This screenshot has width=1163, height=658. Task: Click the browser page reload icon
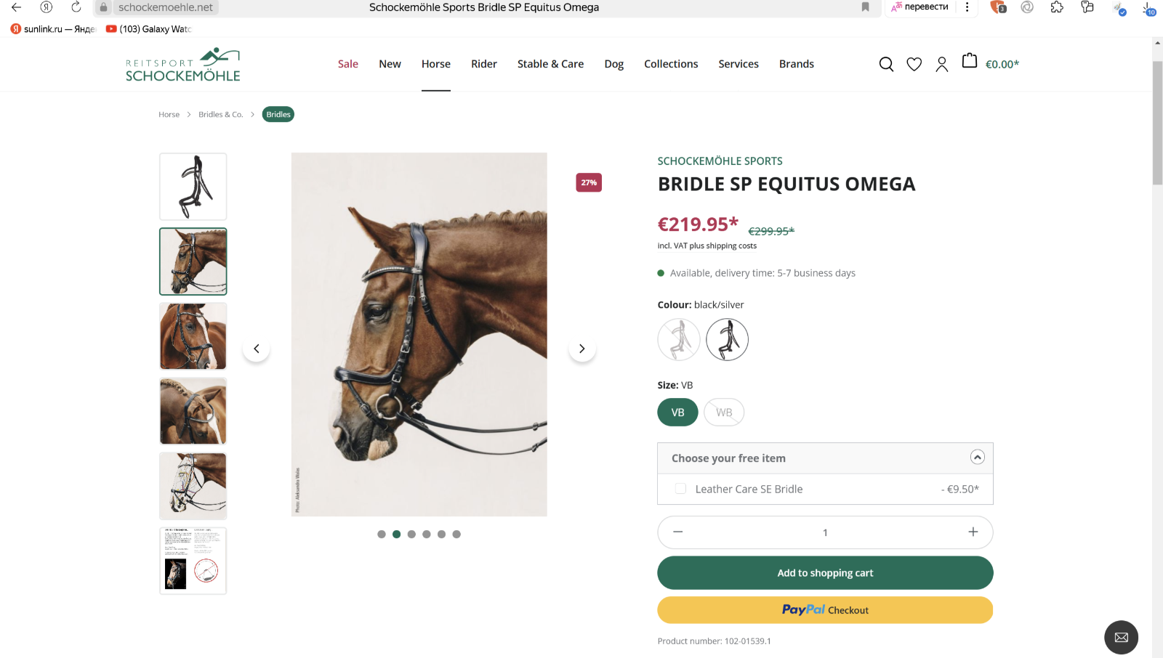(x=76, y=7)
